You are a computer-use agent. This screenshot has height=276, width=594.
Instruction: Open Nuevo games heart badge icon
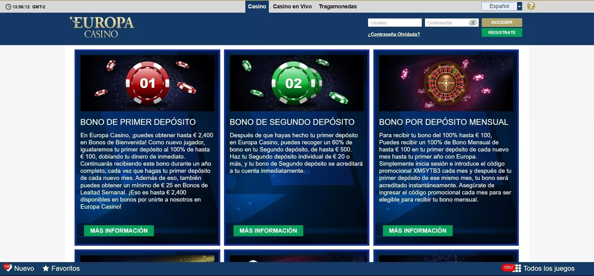(x=7, y=267)
